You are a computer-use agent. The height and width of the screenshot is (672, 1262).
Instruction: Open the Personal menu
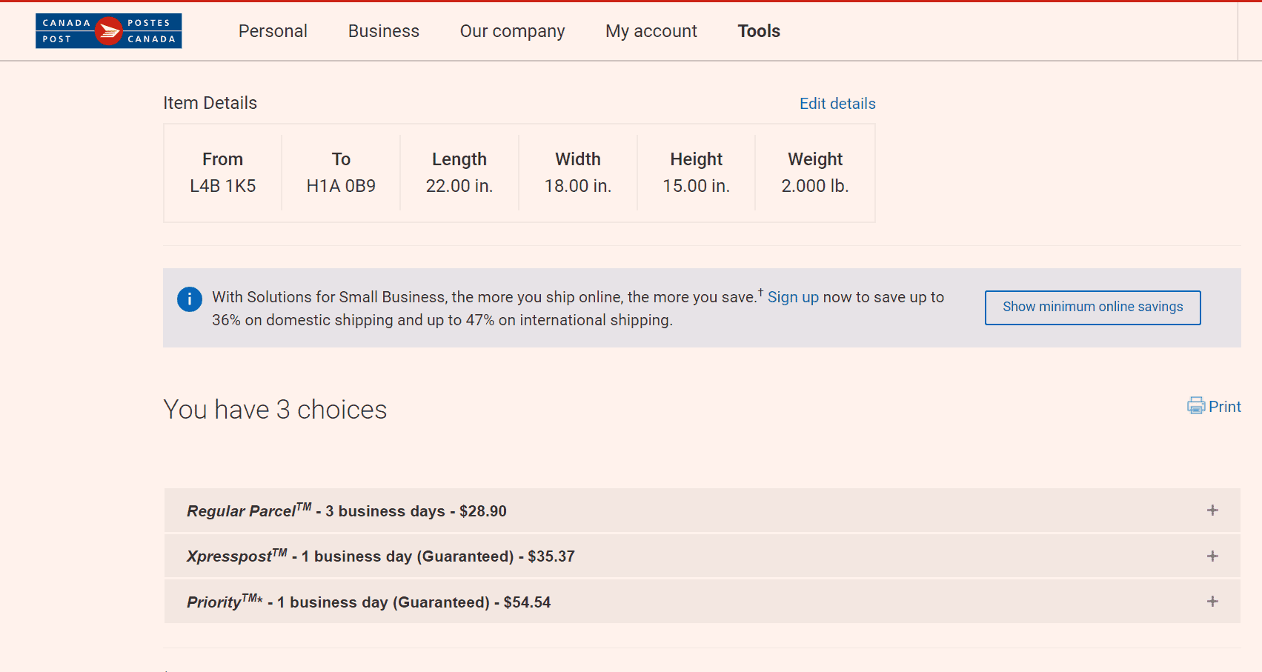[x=273, y=31]
